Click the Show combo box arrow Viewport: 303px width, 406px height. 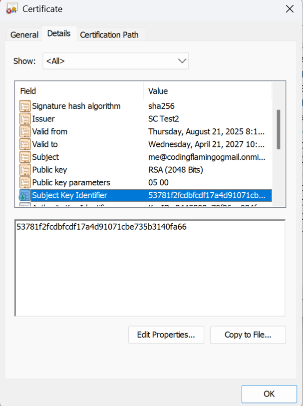pos(182,60)
